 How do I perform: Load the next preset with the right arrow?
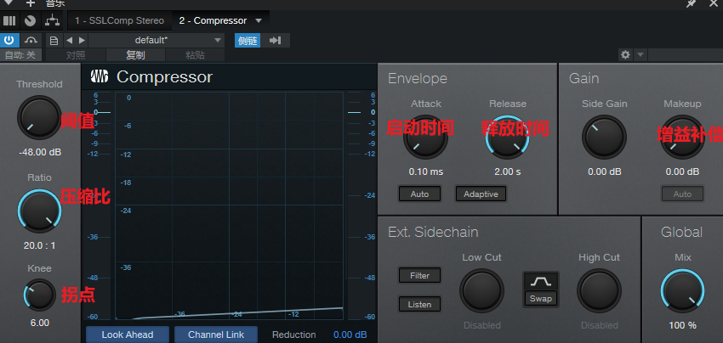pyautogui.click(x=82, y=41)
